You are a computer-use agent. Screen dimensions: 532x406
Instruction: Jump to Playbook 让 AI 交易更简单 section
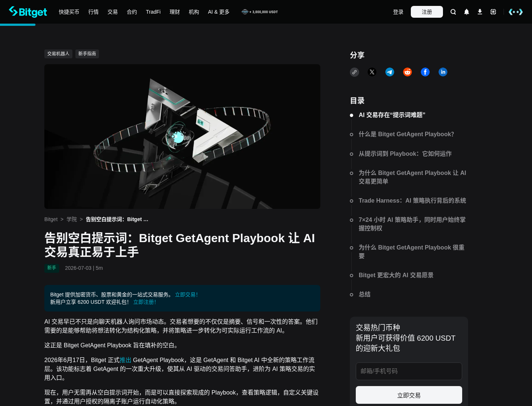pyautogui.click(x=412, y=177)
